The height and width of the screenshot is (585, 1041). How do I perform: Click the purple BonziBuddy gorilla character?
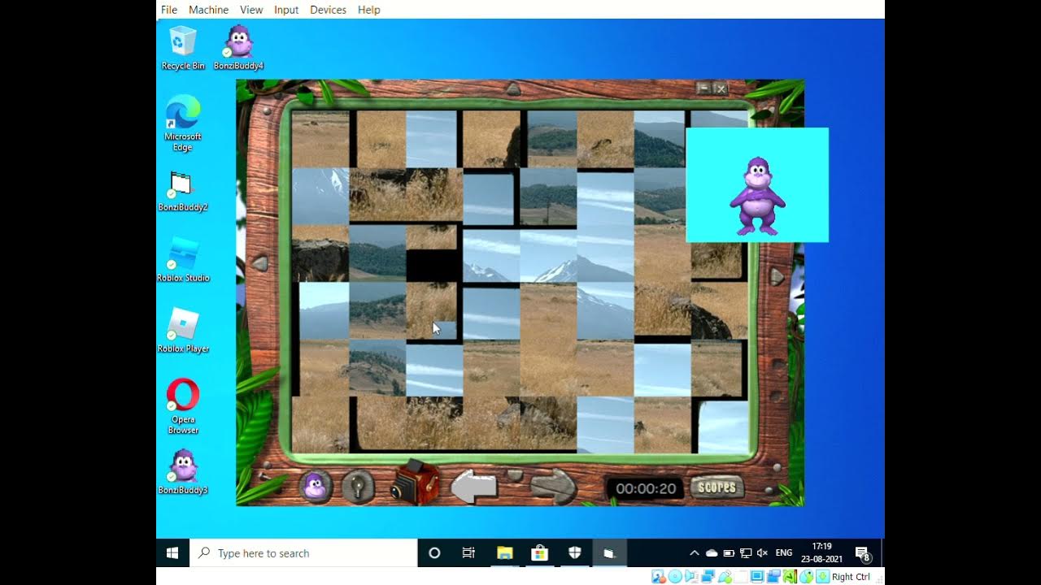[x=757, y=195]
